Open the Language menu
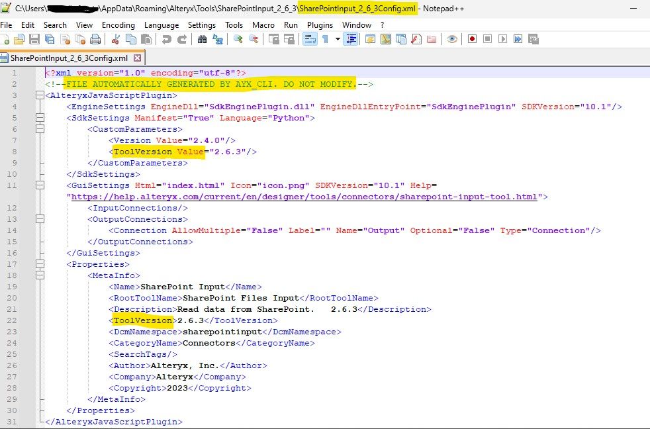Image resolution: width=650 pixels, height=429 pixels. coord(162,25)
